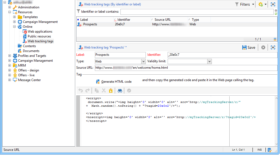
Task: Expand the Profiles and Targets tree node
Action: pyautogui.click(x=10, y=56)
